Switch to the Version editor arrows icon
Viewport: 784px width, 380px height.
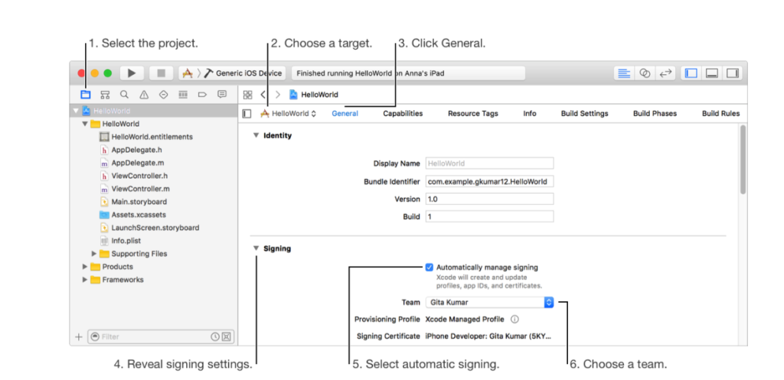point(665,73)
